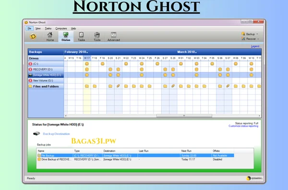Click the "Status reporting: Full" text
288x190 pixels.
[x=247, y=123]
